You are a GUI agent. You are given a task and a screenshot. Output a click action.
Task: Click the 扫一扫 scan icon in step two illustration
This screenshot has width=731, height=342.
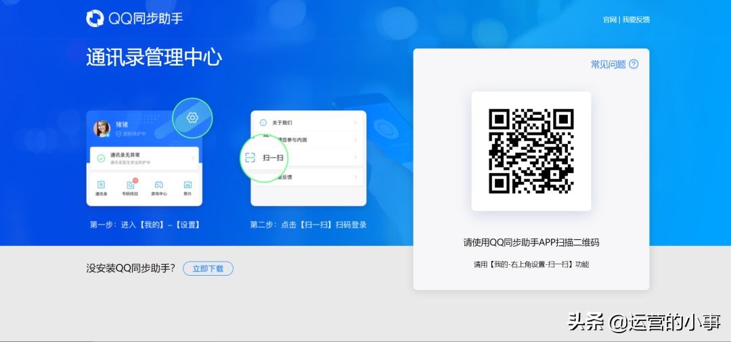[x=250, y=157]
